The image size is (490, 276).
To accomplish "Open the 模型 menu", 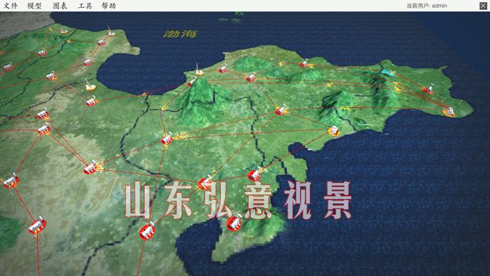I will (34, 6).
